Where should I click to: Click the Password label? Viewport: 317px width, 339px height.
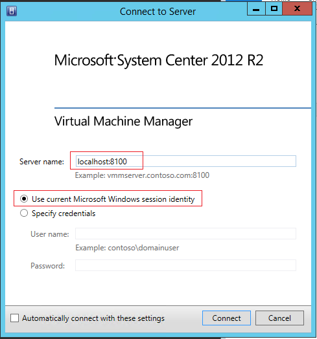click(x=48, y=266)
